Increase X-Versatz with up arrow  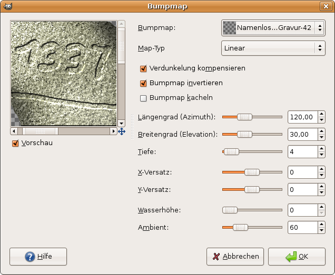coord(321,169)
